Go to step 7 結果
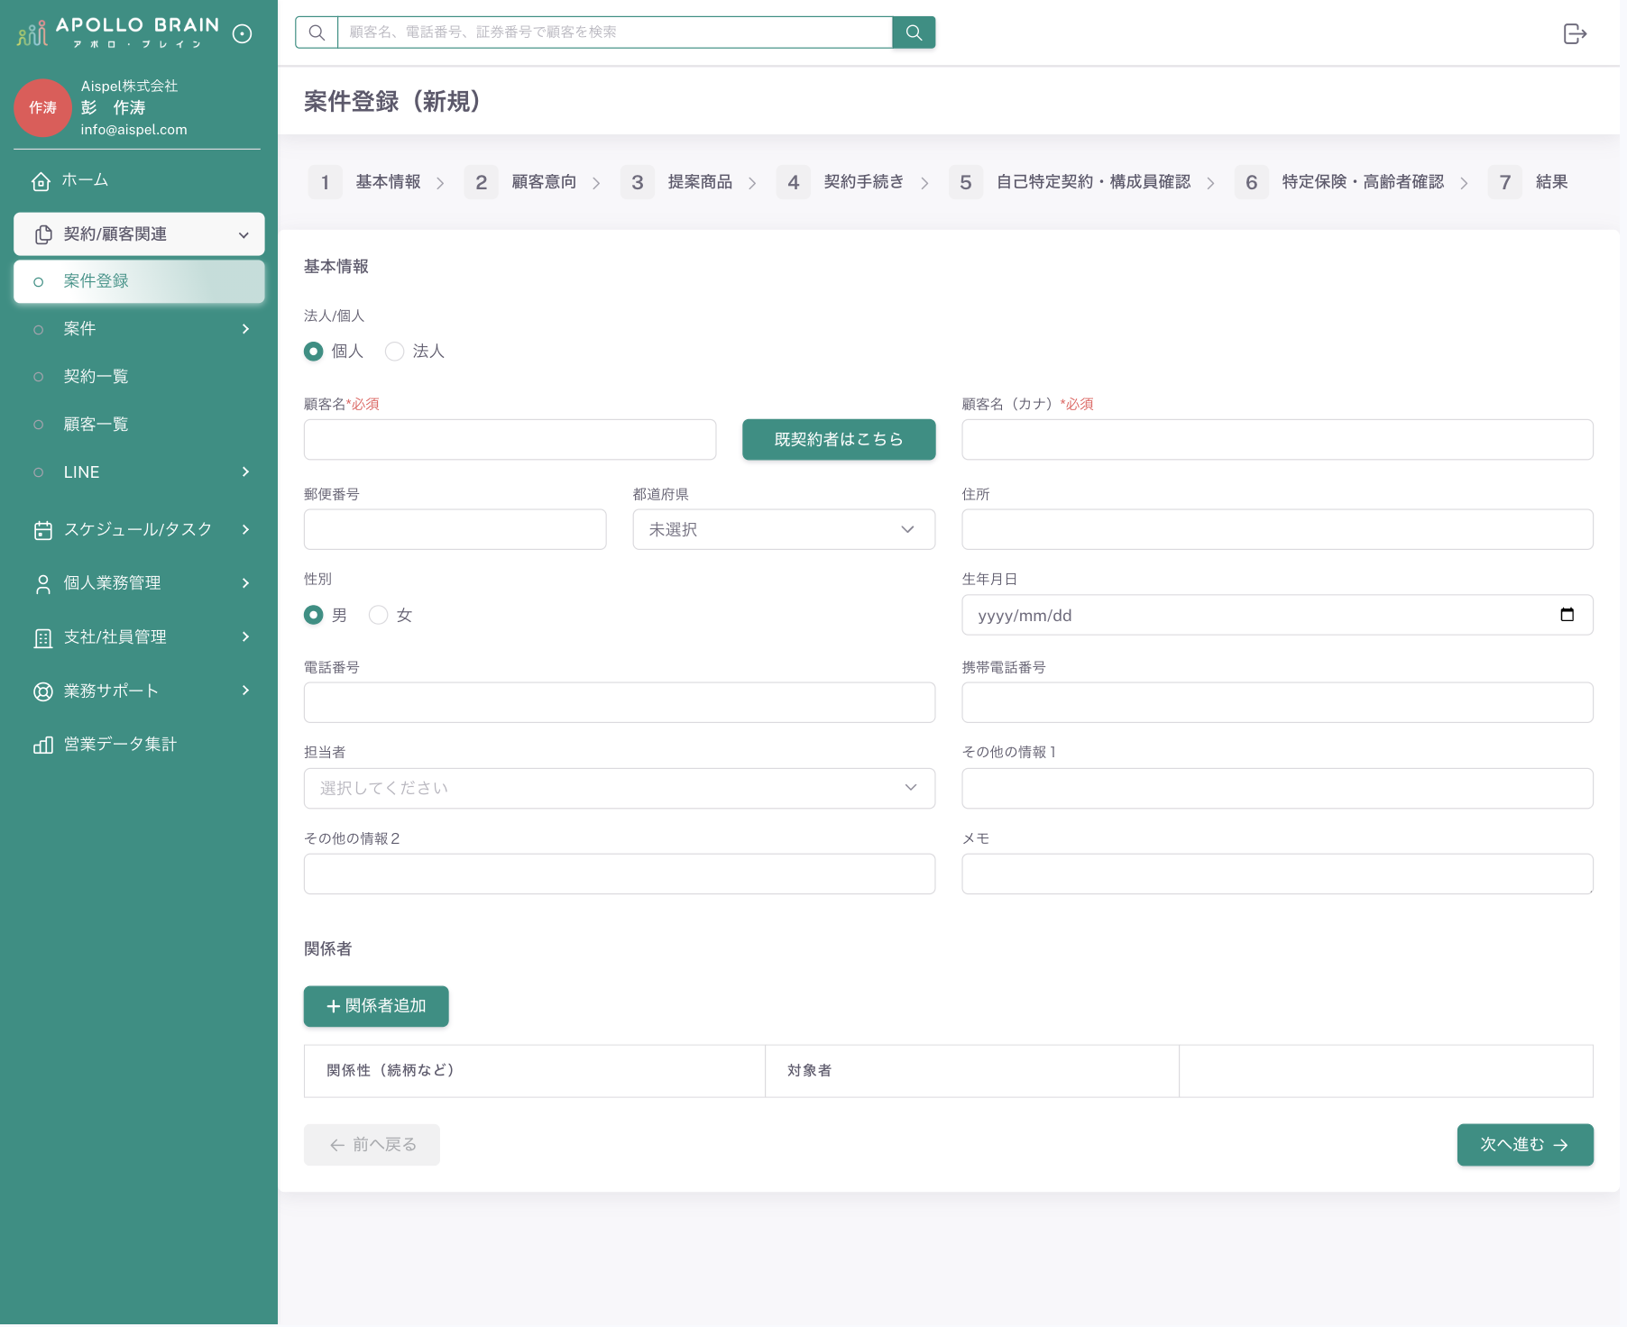The height and width of the screenshot is (1327, 1627). click(1529, 182)
